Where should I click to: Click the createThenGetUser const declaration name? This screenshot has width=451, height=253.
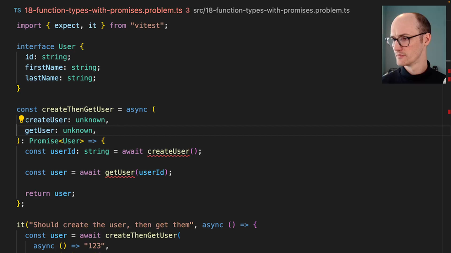tap(78, 109)
